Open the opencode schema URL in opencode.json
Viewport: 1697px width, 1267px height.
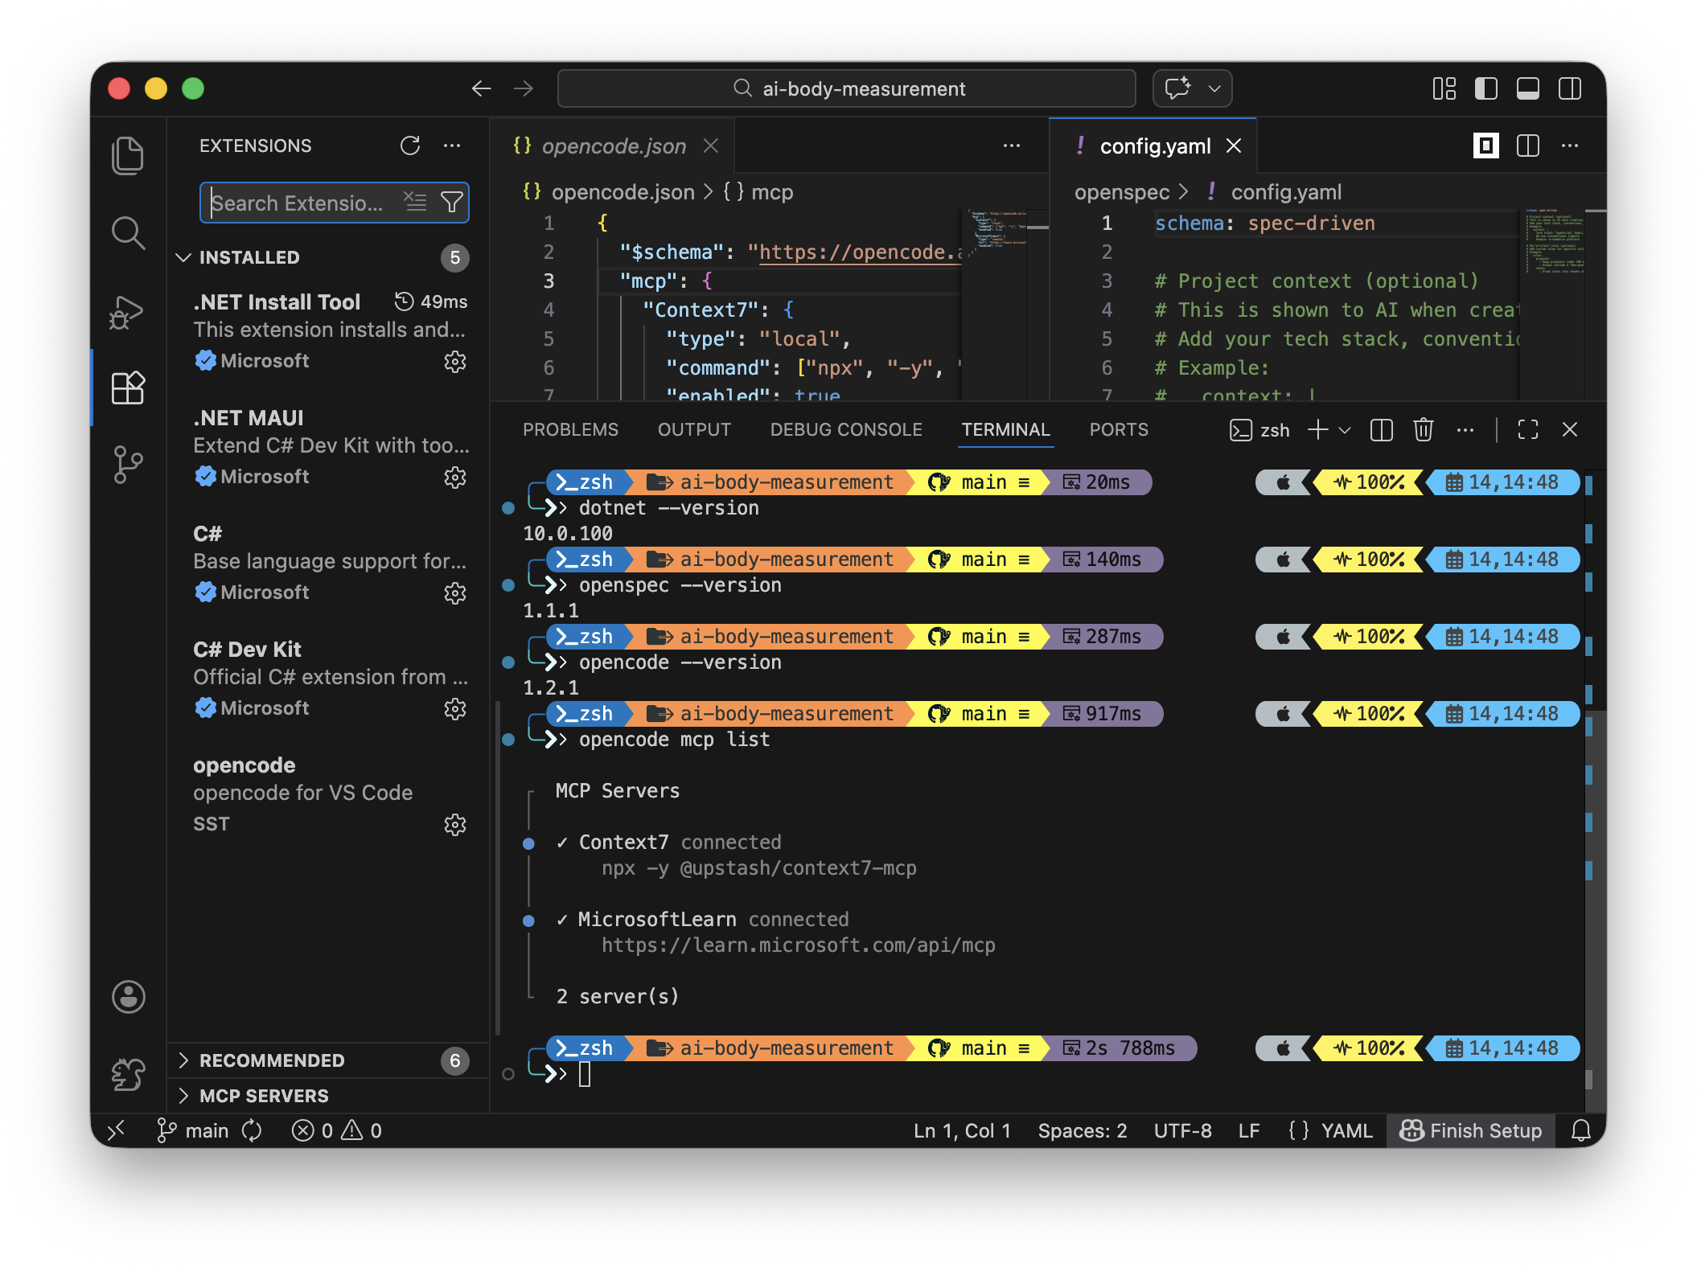[x=857, y=252]
